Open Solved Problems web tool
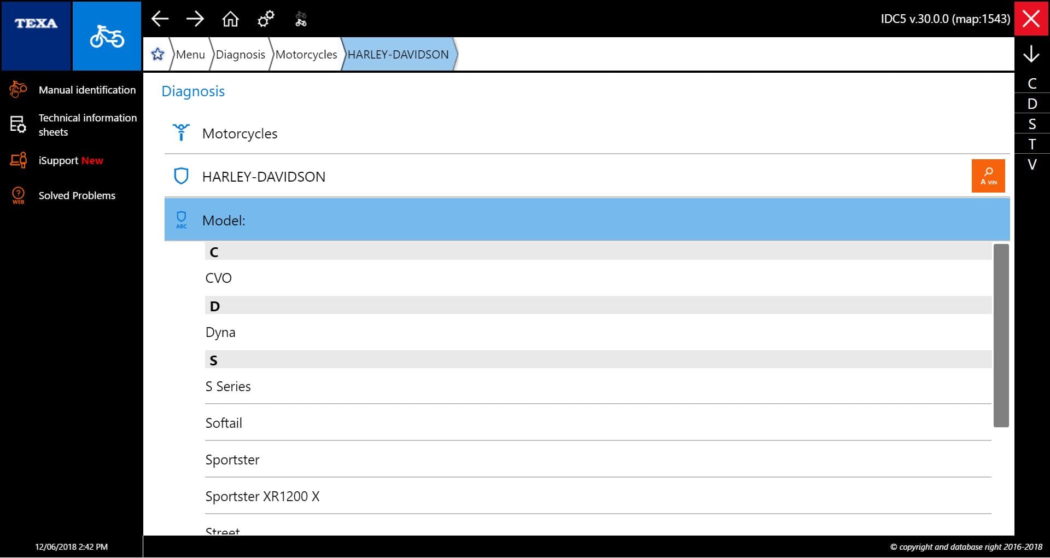Image resolution: width=1050 pixels, height=558 pixels. pyautogui.click(x=18, y=195)
